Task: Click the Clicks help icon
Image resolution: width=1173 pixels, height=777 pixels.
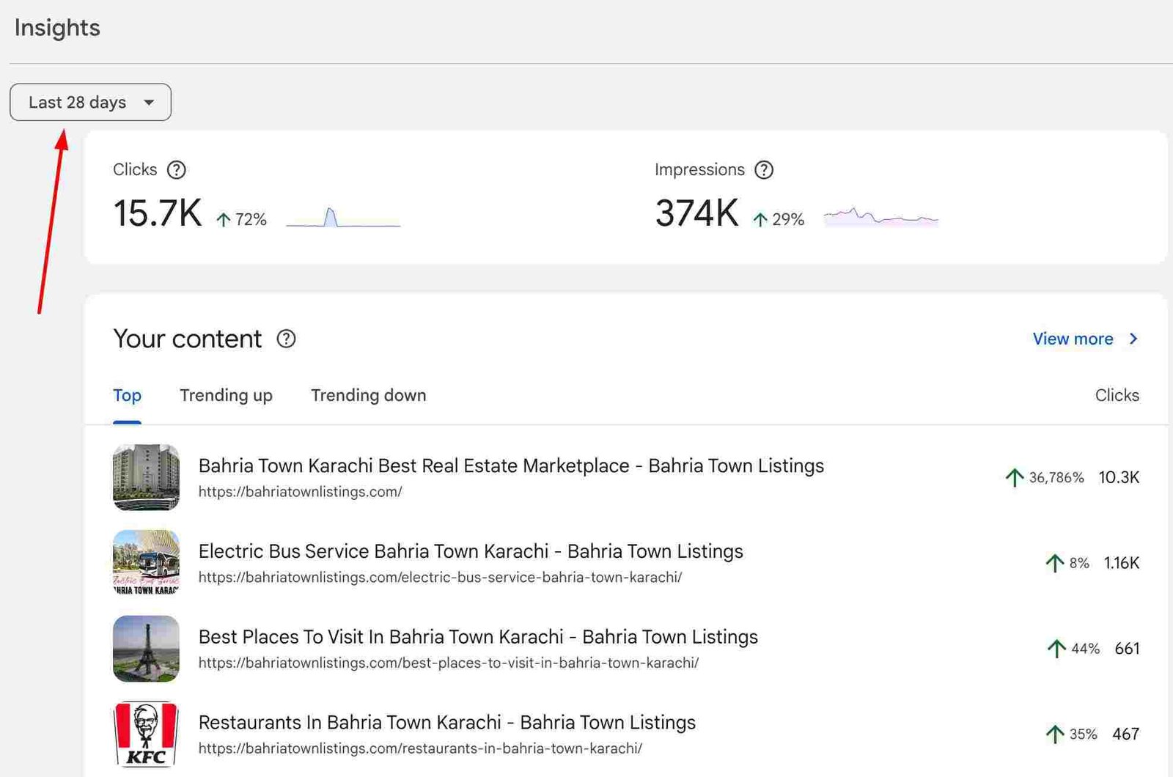Action: (176, 169)
